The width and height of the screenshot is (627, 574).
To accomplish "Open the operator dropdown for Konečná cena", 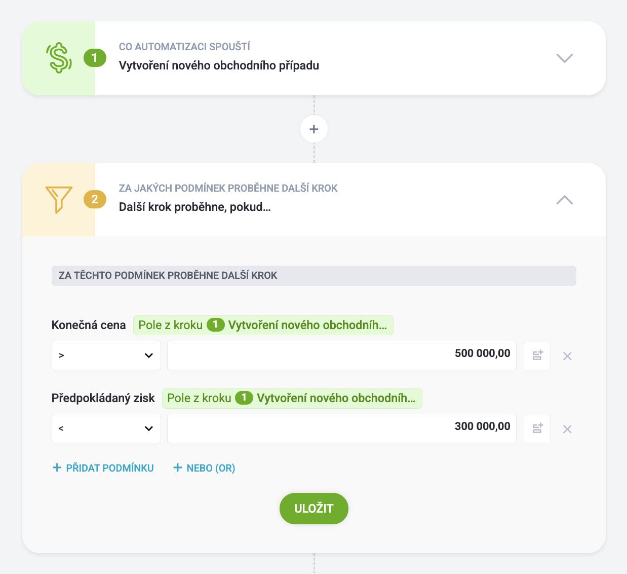I will (x=106, y=355).
